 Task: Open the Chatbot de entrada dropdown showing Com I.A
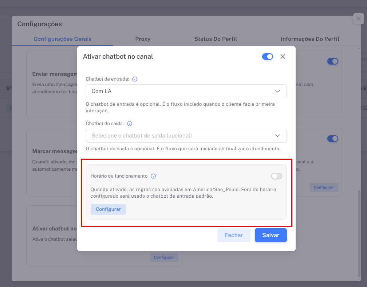[x=186, y=91]
